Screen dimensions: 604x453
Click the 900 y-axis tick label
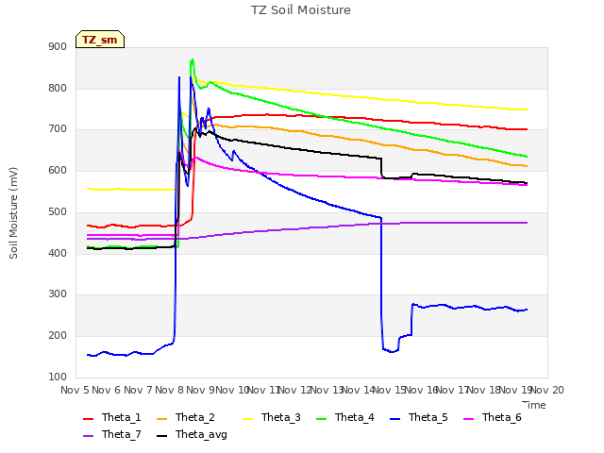click(58, 47)
